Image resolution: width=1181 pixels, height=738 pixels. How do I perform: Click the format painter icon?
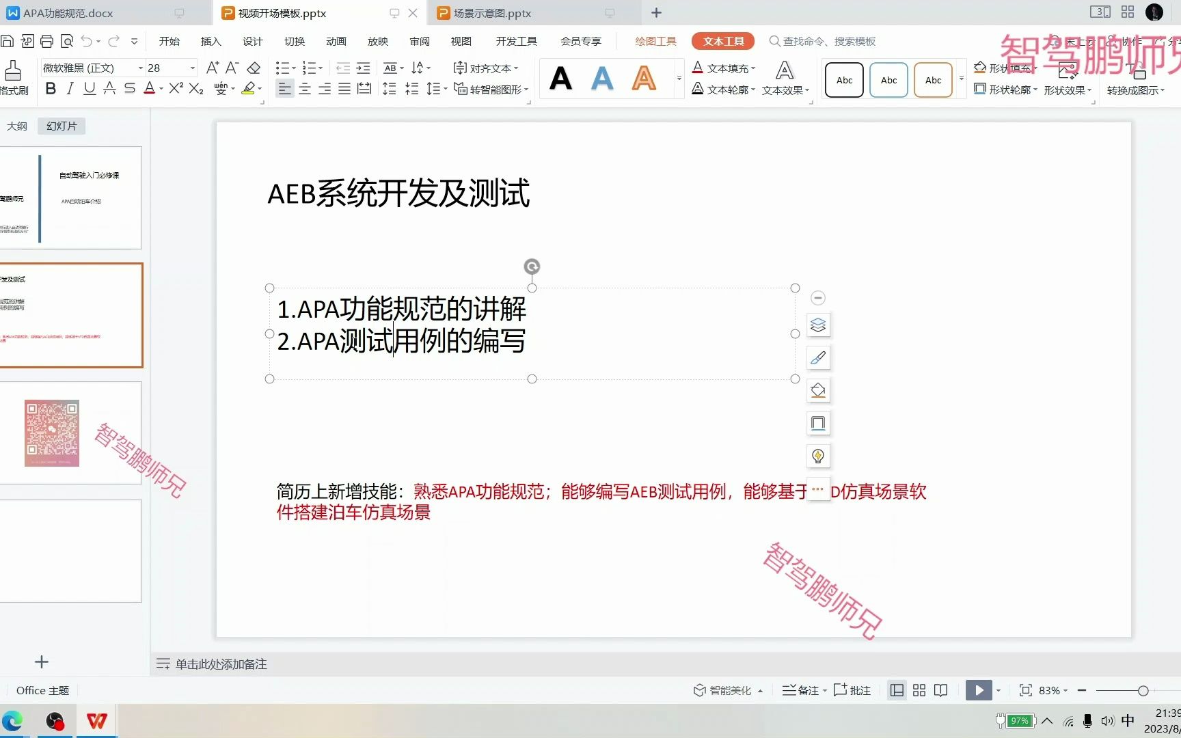13,78
